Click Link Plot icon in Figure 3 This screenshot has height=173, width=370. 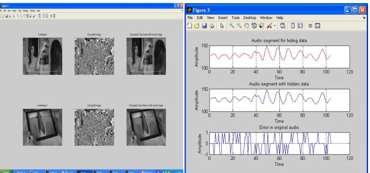pyautogui.click(x=282, y=26)
